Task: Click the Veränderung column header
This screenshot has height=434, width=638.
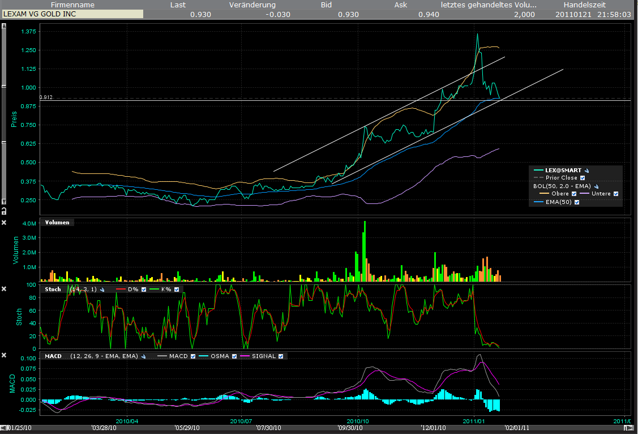Action: (x=252, y=5)
